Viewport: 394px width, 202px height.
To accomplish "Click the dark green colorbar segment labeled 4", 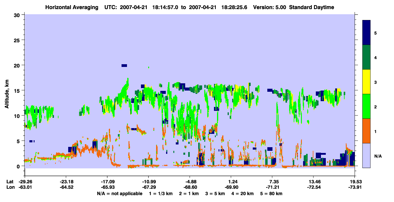I will tap(366, 57).
